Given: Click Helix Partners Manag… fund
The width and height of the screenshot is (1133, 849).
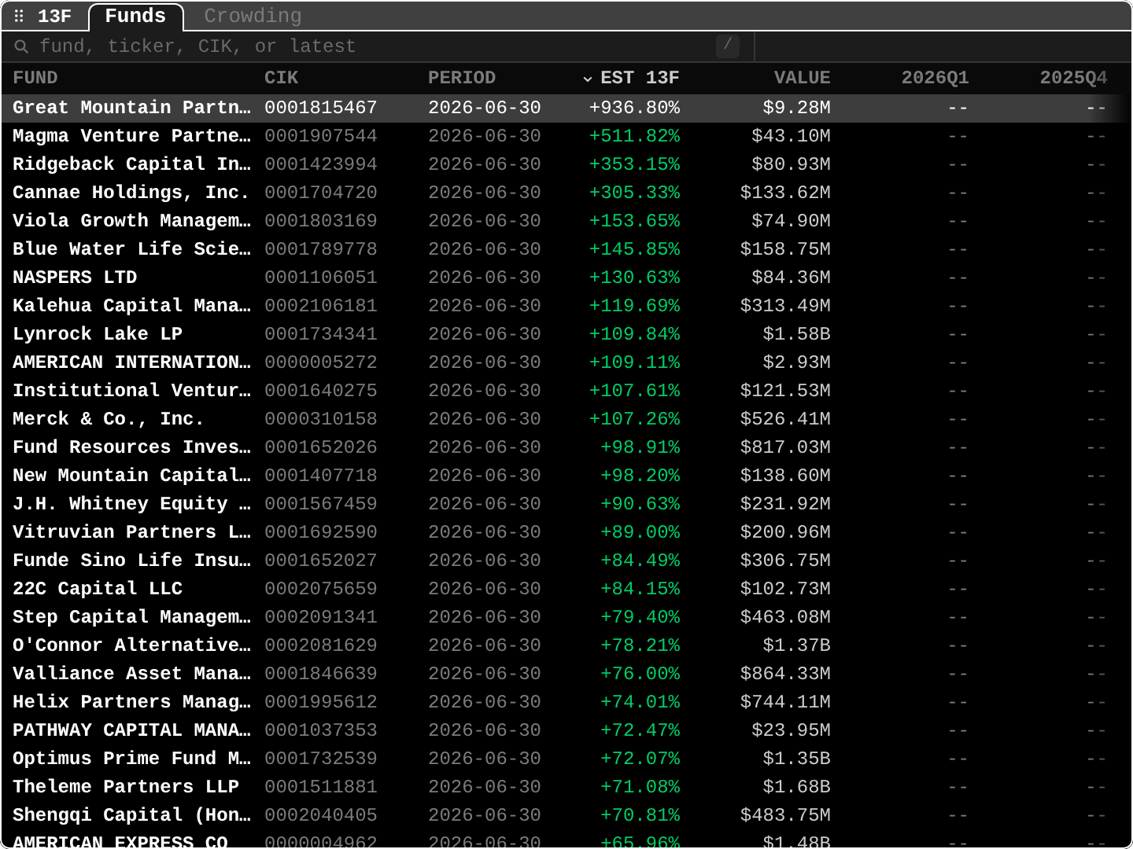Looking at the screenshot, I should pyautogui.click(x=566, y=702).
